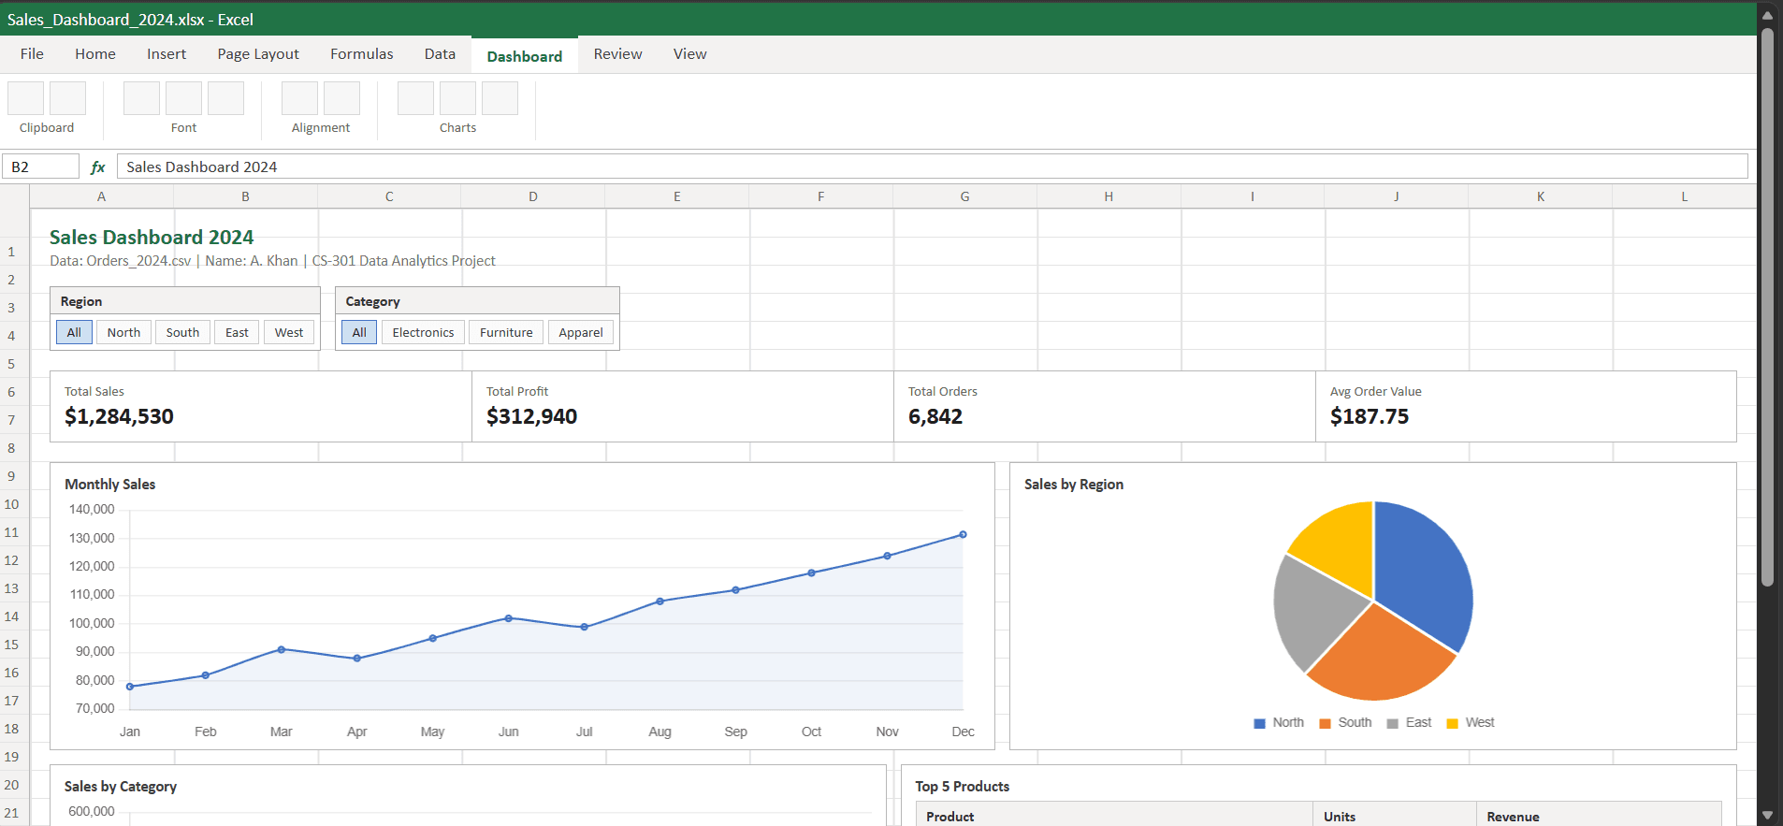Image resolution: width=1783 pixels, height=826 pixels.
Task: Select column G header
Action: coord(964,196)
